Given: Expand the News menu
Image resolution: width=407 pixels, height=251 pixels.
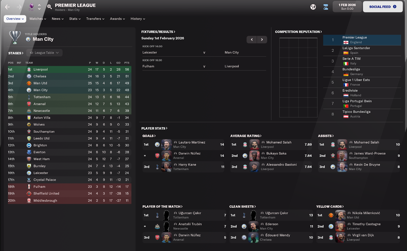Looking at the screenshot, I should [x=57, y=19].
